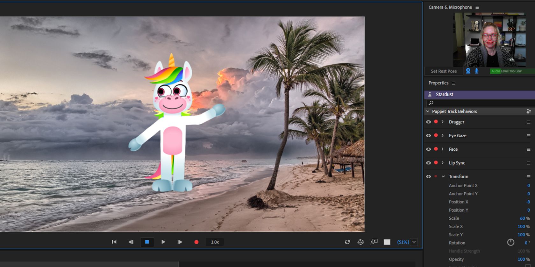
Task: Step back one frame
Action: (131, 242)
